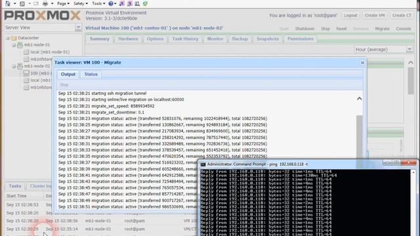Click the Start Time column header
420x236 pixels.
point(16,196)
